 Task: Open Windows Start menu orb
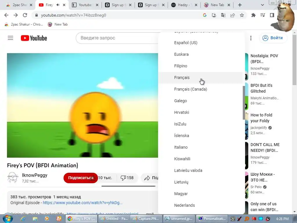click(8, 219)
